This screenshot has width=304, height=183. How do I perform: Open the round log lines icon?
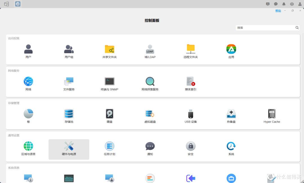click(150, 178)
